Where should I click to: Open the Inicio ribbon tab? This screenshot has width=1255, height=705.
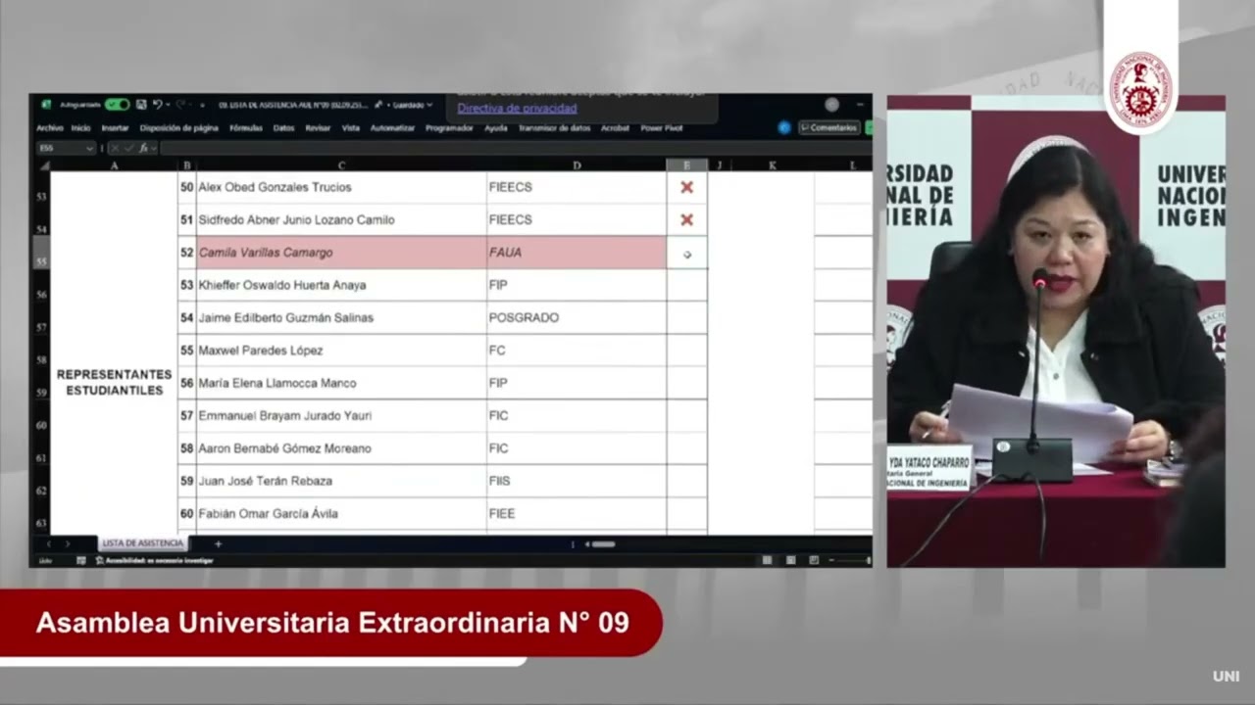(x=80, y=128)
